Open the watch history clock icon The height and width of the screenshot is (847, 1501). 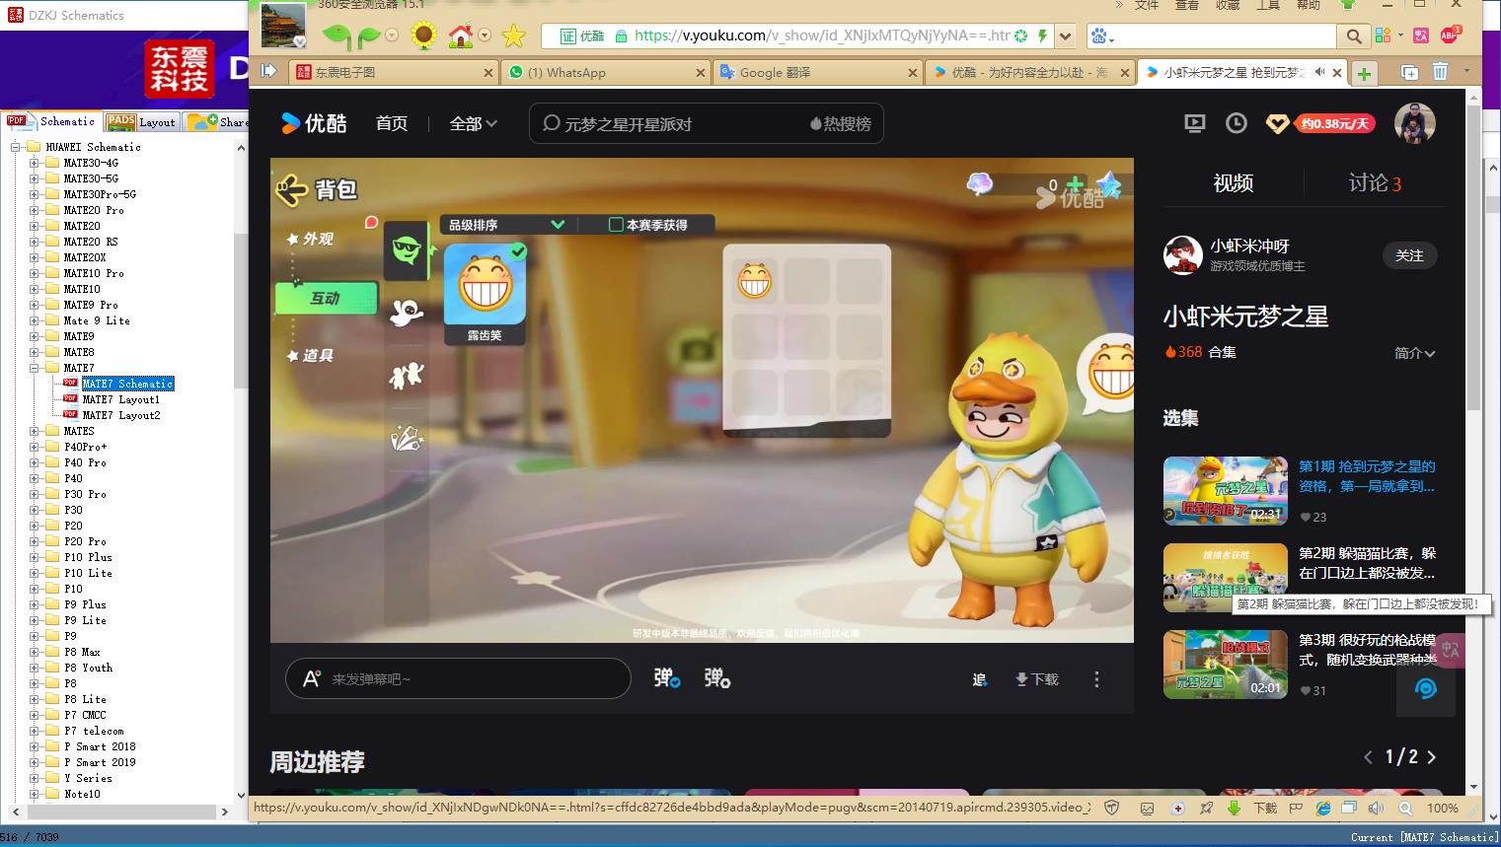coord(1236,123)
